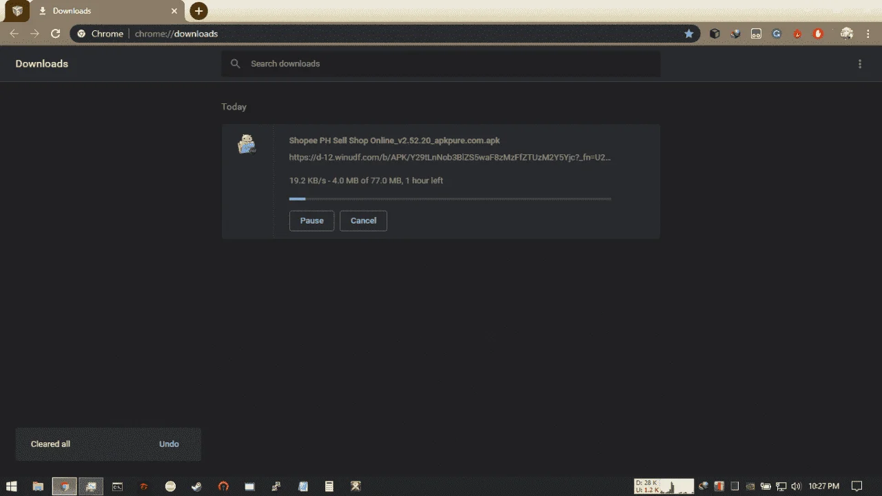Click the Today date heading
The image size is (882, 496).
[x=234, y=107]
